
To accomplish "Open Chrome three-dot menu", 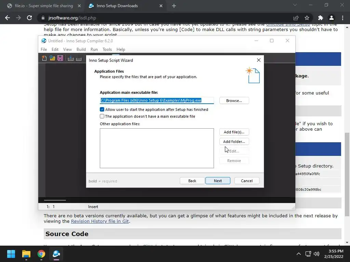I will coord(342,18).
